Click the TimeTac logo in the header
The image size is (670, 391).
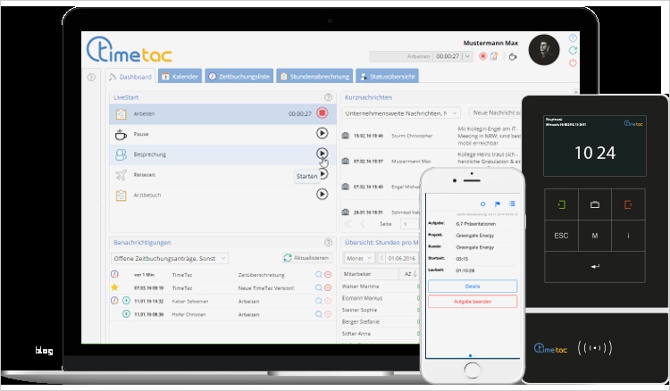[x=129, y=50]
